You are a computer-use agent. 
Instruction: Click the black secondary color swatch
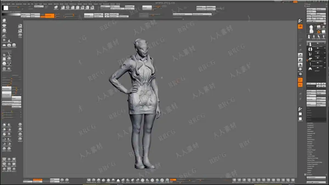click(x=3, y=8)
